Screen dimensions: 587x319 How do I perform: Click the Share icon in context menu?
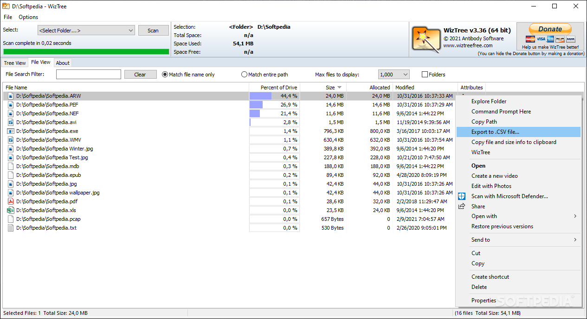(x=462, y=206)
